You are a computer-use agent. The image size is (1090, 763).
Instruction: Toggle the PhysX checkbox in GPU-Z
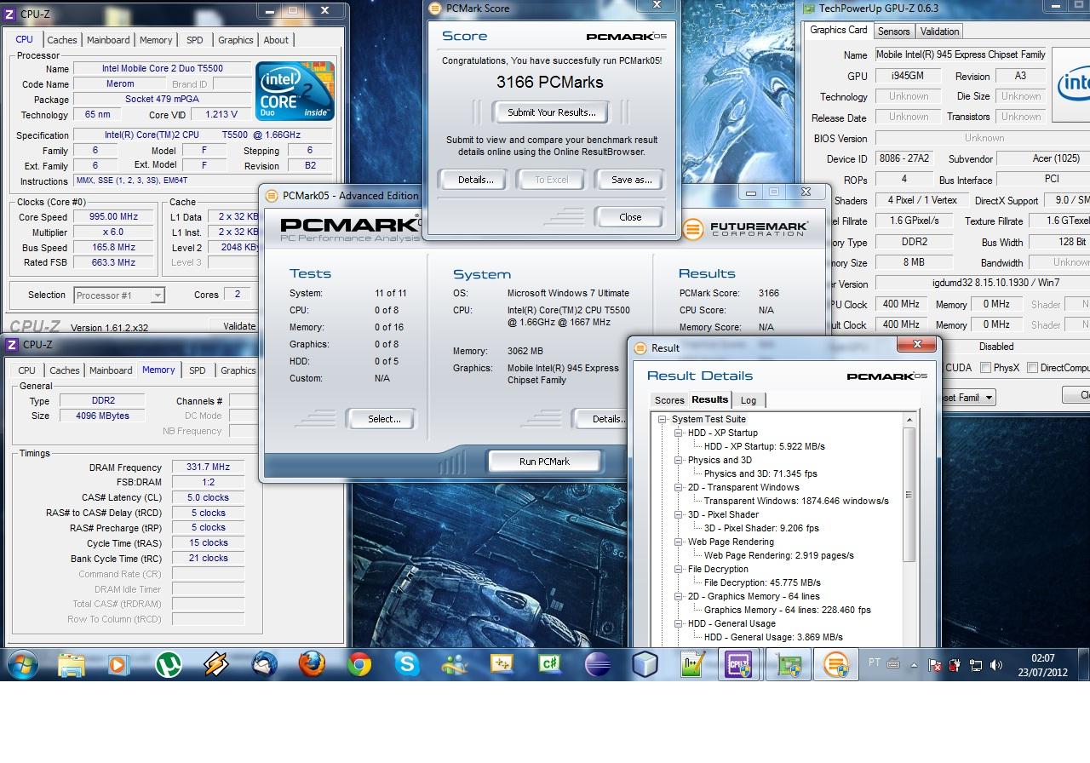tap(985, 368)
